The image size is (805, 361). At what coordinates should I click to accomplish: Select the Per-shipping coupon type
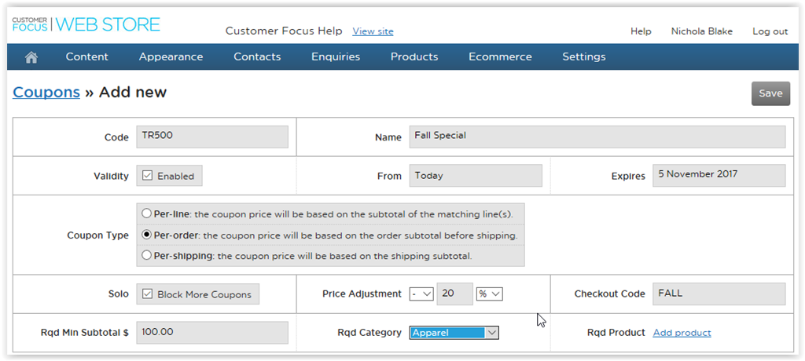tap(146, 255)
